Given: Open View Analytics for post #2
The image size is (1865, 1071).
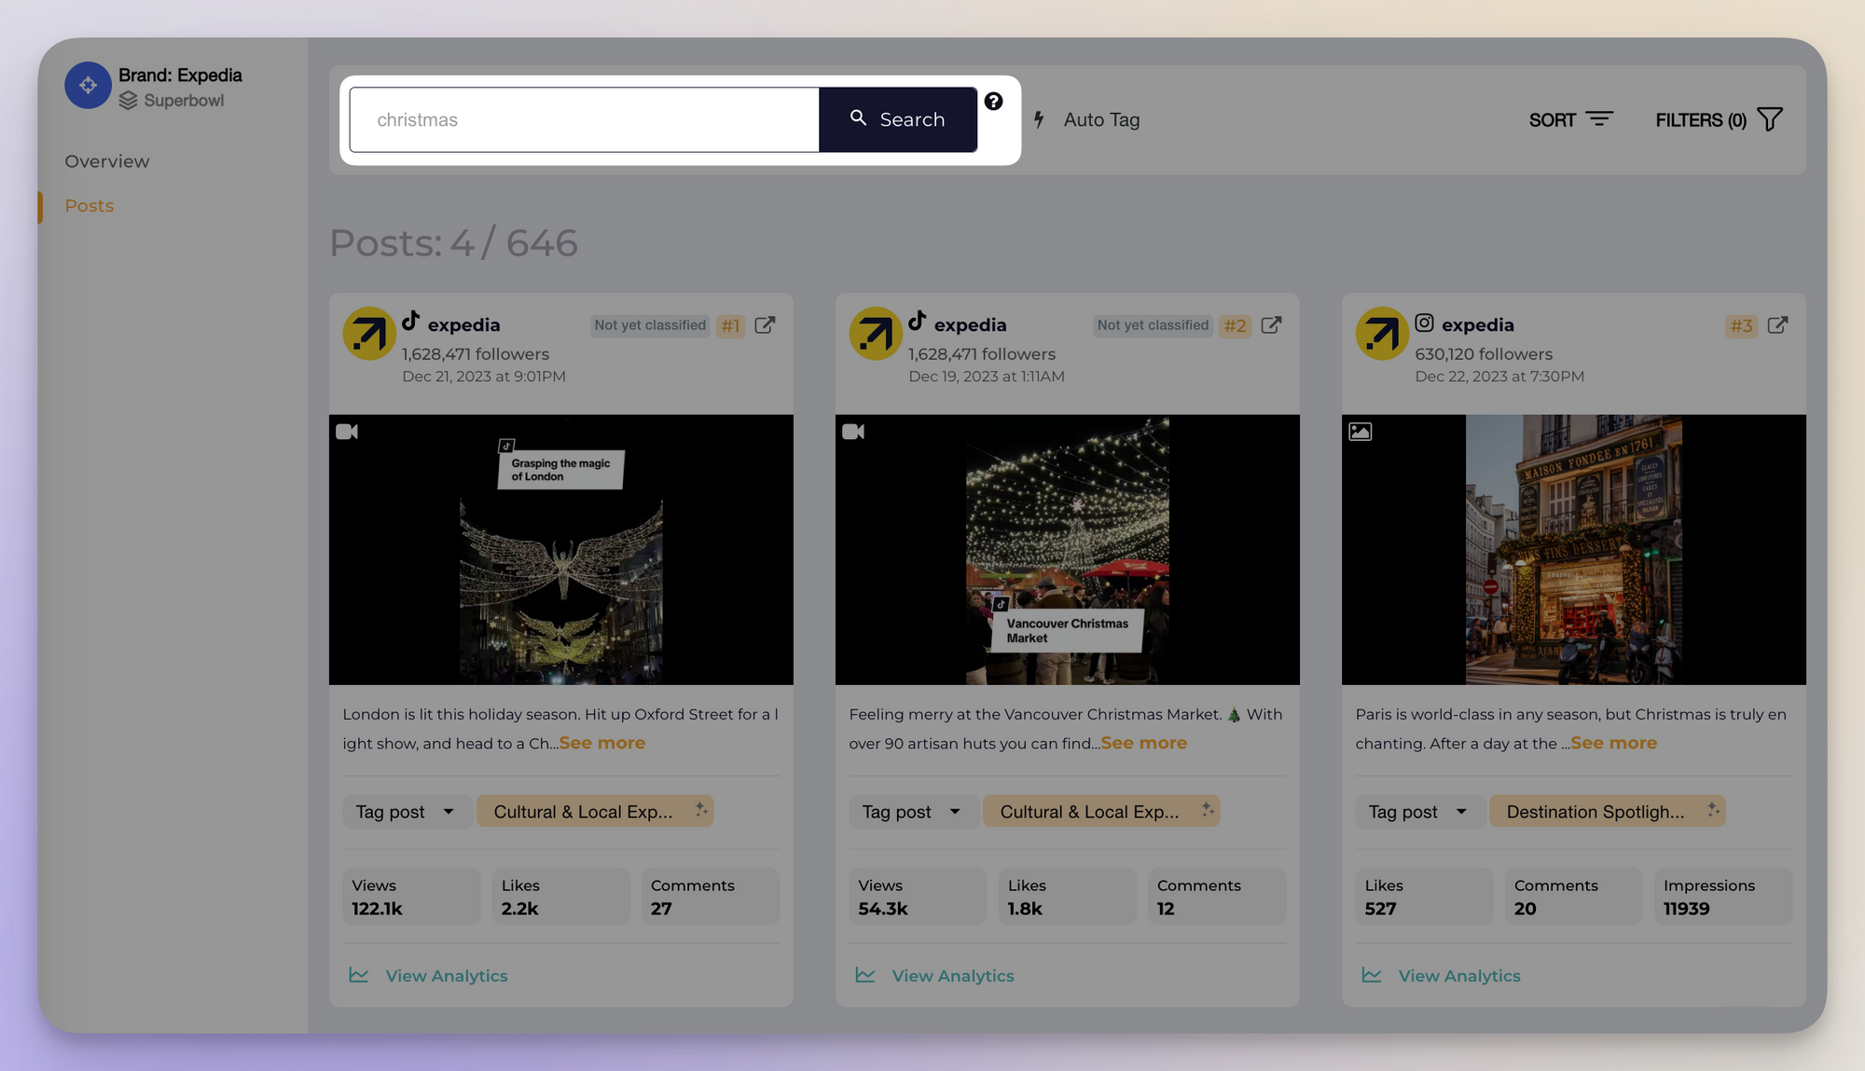Looking at the screenshot, I should tap(953, 976).
